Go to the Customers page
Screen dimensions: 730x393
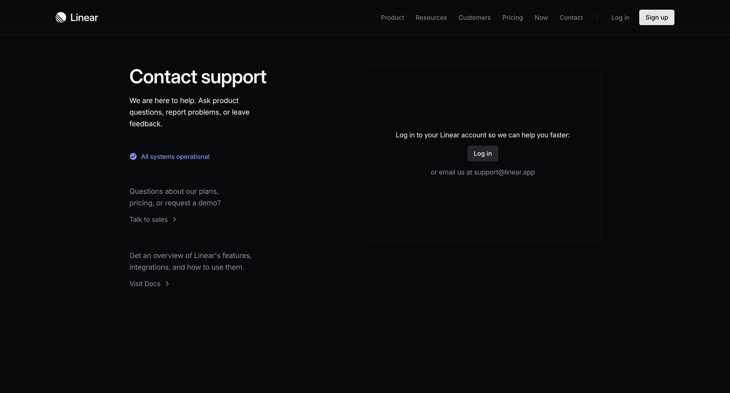pos(475,17)
